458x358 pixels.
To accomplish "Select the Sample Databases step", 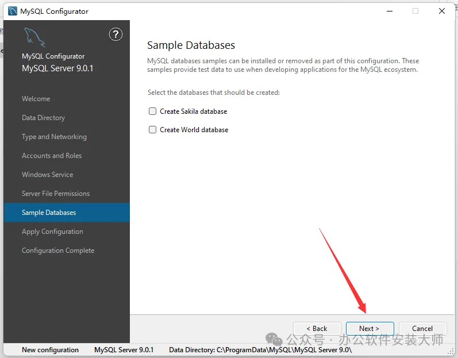I will click(x=67, y=213).
